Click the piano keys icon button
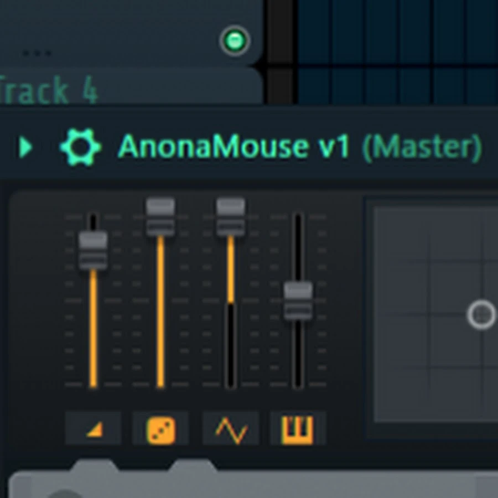 coord(298,430)
